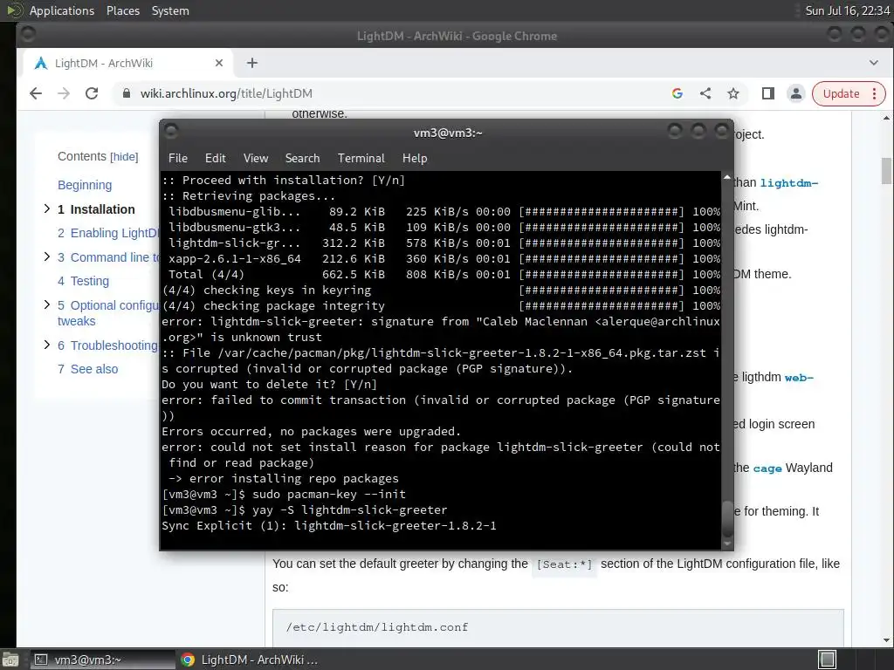
Task: Expand the Installation section chevron
Action: coord(47,209)
